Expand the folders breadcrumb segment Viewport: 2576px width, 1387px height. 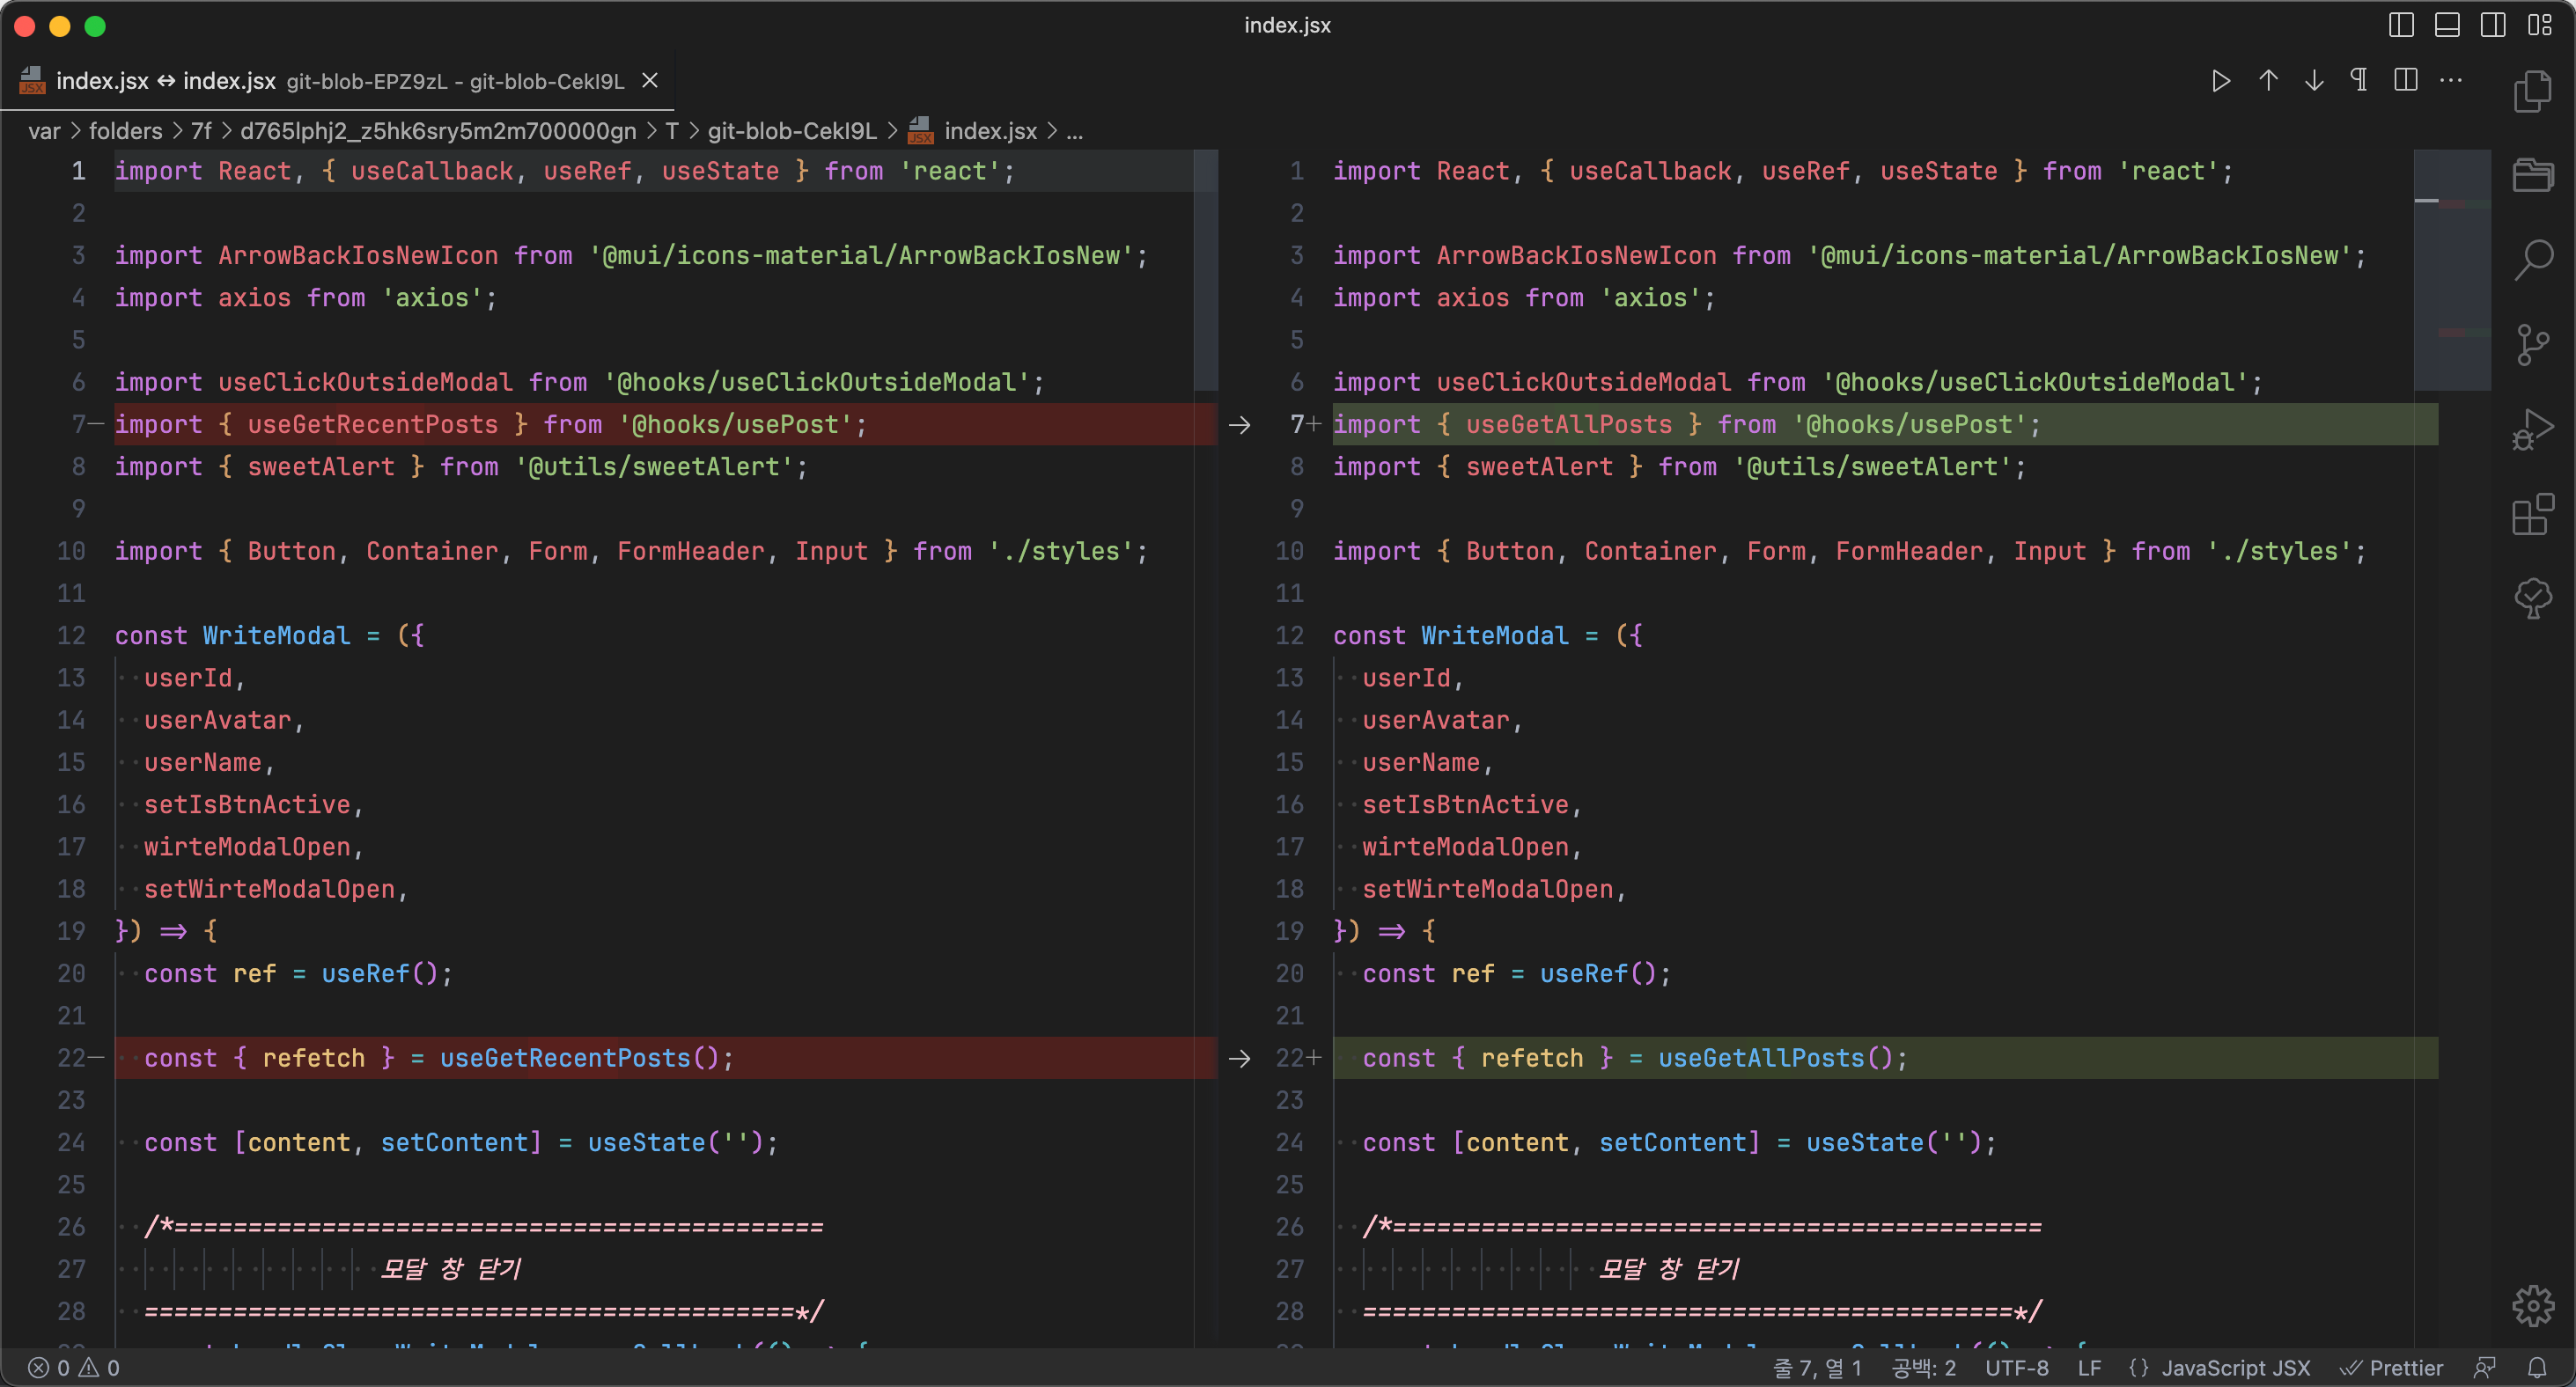(125, 131)
